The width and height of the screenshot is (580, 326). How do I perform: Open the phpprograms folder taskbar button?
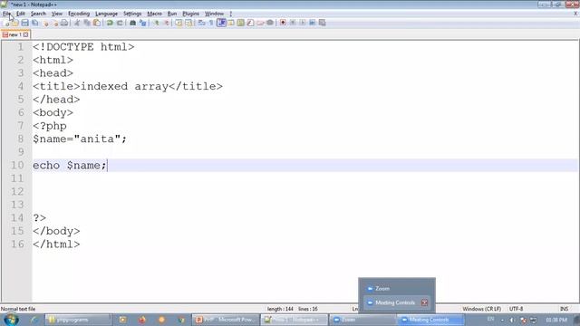(x=79, y=320)
